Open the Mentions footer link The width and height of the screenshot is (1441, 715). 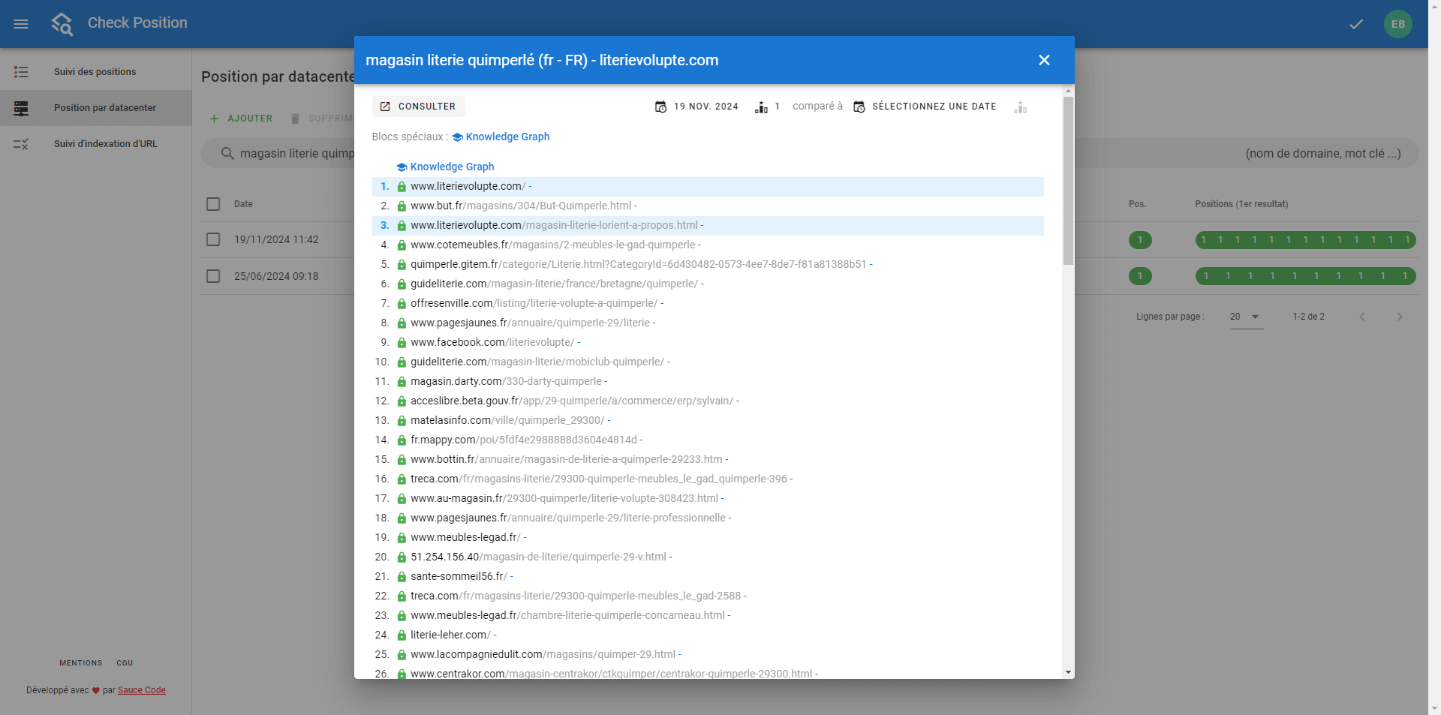point(81,663)
